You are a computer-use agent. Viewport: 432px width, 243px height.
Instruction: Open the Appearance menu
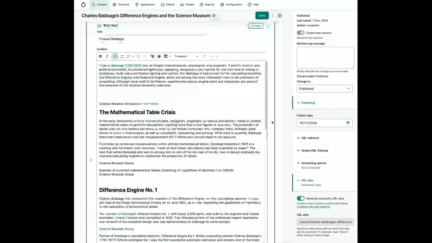point(145,5)
